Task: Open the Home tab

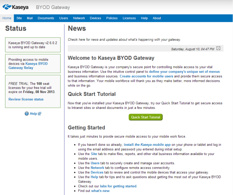Action: coord(7,18)
